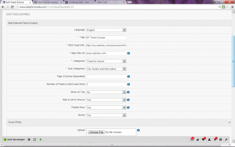This screenshot has height=147, width=235.
Task: Click the heart icon with badge 2
Action: (x=203, y=139)
